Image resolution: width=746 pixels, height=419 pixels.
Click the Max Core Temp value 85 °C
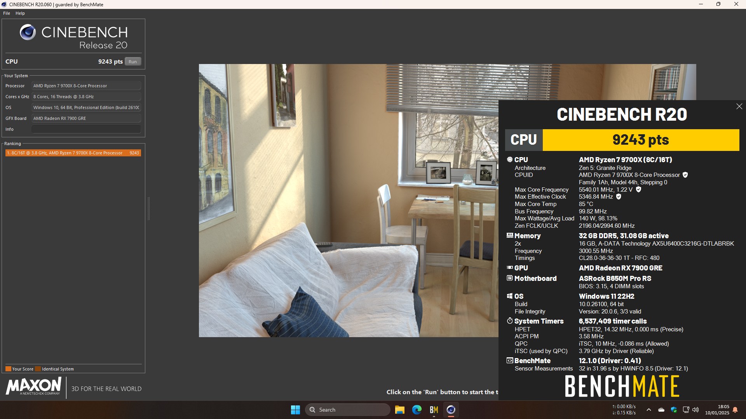tap(586, 204)
